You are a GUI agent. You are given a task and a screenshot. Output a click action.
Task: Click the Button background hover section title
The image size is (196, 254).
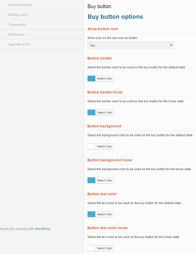[110, 160]
